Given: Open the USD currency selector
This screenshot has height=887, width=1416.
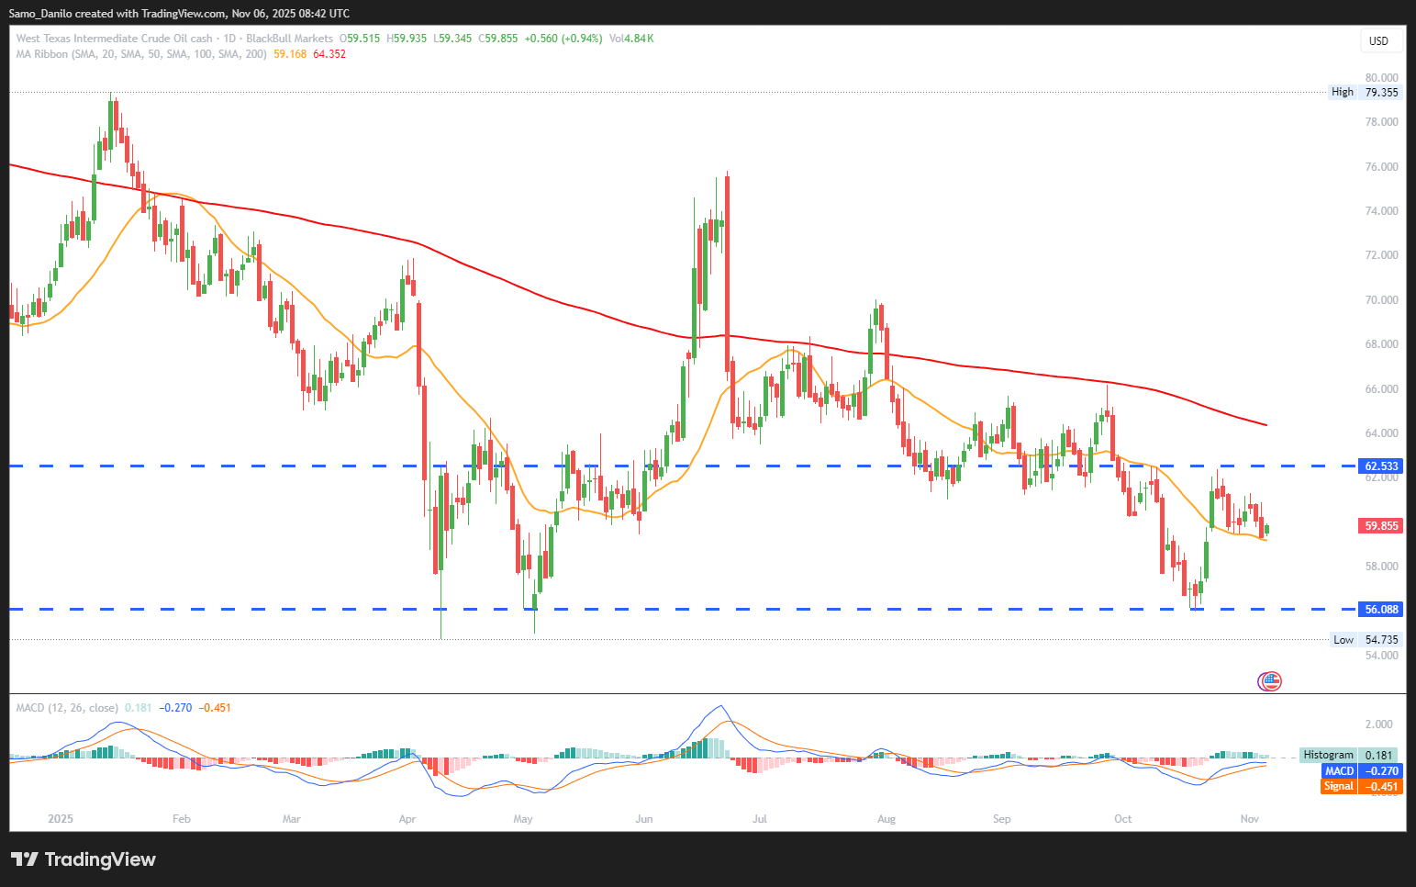Looking at the screenshot, I should point(1378,40).
